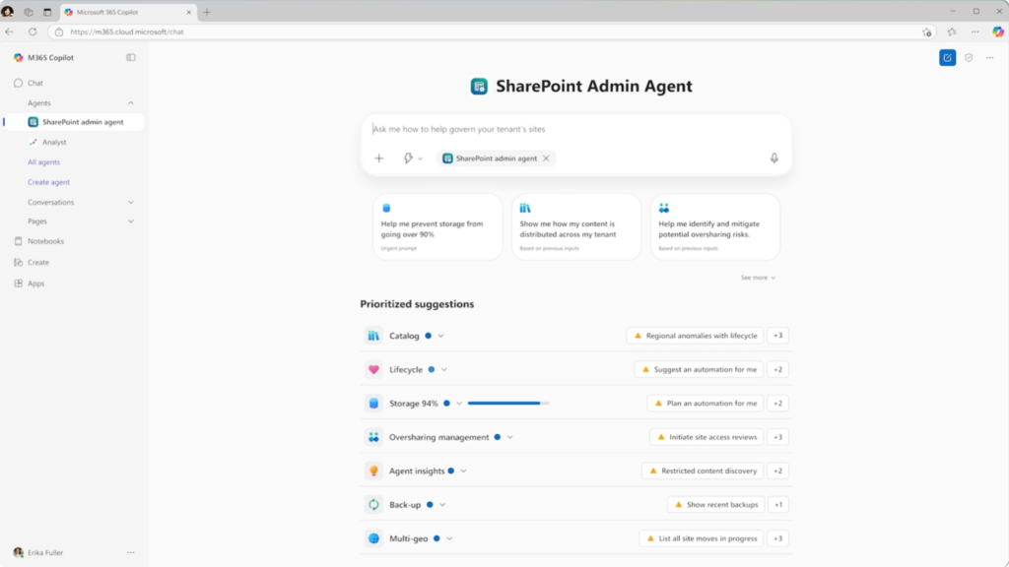The image size is (1009, 567).
Task: Click the Create agent link
Action: [x=48, y=182]
